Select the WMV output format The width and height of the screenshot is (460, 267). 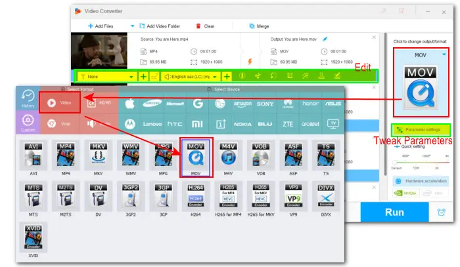(131, 155)
